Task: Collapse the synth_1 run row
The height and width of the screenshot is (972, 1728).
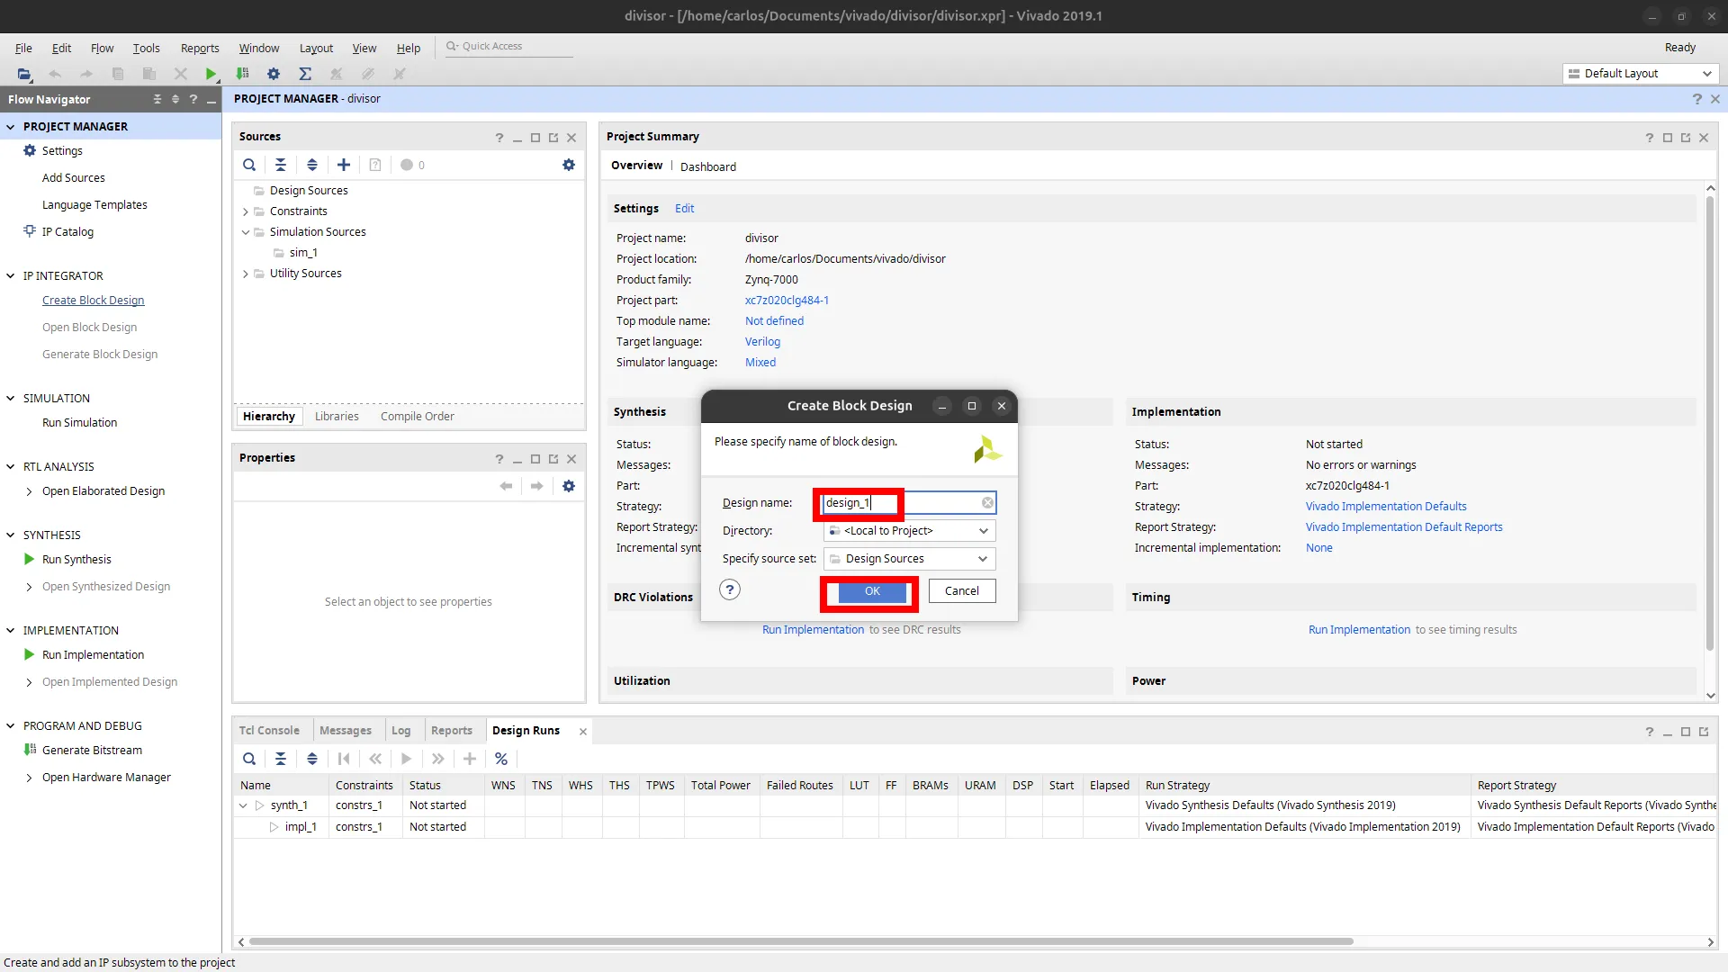Action: coord(243,805)
